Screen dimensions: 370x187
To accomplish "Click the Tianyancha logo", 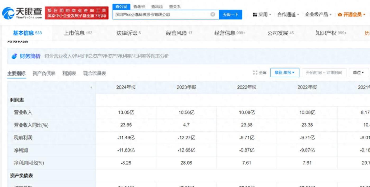I will point(22,13).
